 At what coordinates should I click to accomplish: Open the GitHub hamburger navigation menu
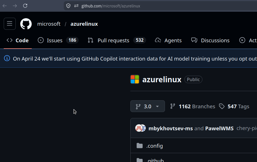click(10, 24)
